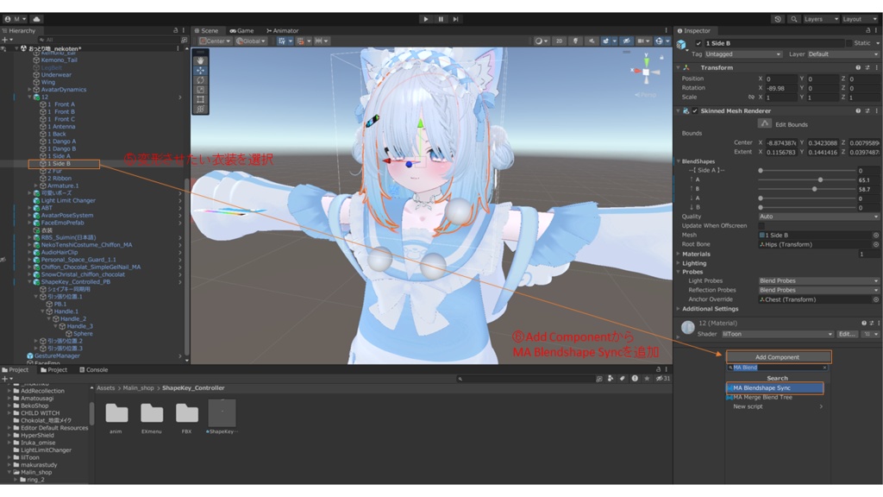The width and height of the screenshot is (883, 497).
Task: Toggle 2D view mode in Scene
Action: [559, 41]
